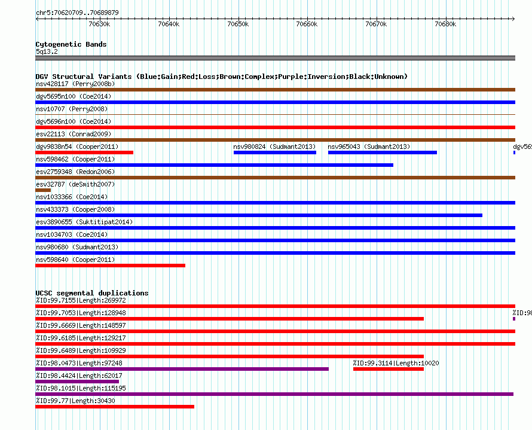Select the esv22113 (Conrad2009) variant label
Image resolution: width=532 pixels, height=430 pixels.
74,134
